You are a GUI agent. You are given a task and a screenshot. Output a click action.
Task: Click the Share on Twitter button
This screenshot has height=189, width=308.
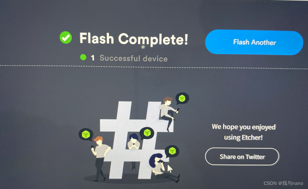point(242,157)
